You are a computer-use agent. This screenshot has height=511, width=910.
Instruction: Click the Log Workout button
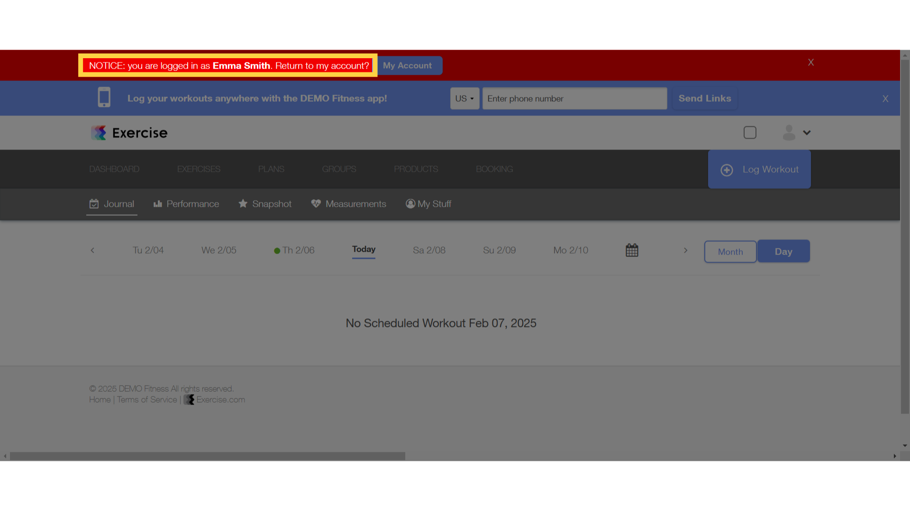(x=759, y=169)
